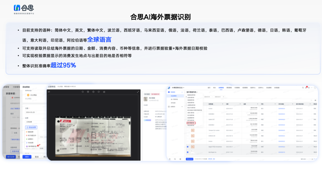Viewport: 322px width, 180px height.
Task: Click the 合思 logo at top of slide
Action: coord(24,10)
